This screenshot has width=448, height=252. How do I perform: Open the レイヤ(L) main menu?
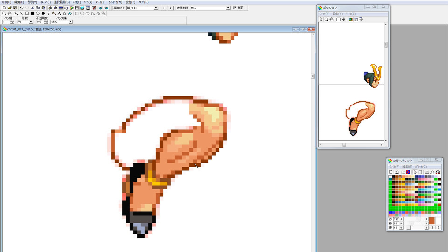(x=77, y=2)
